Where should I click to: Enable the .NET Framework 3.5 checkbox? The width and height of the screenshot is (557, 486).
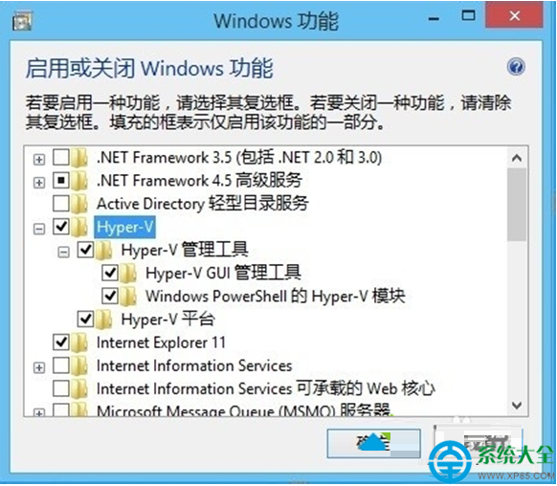click(61, 157)
